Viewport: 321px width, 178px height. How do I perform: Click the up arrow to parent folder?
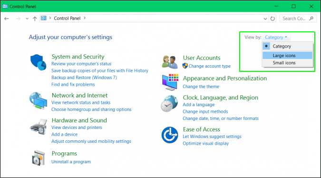(35, 19)
